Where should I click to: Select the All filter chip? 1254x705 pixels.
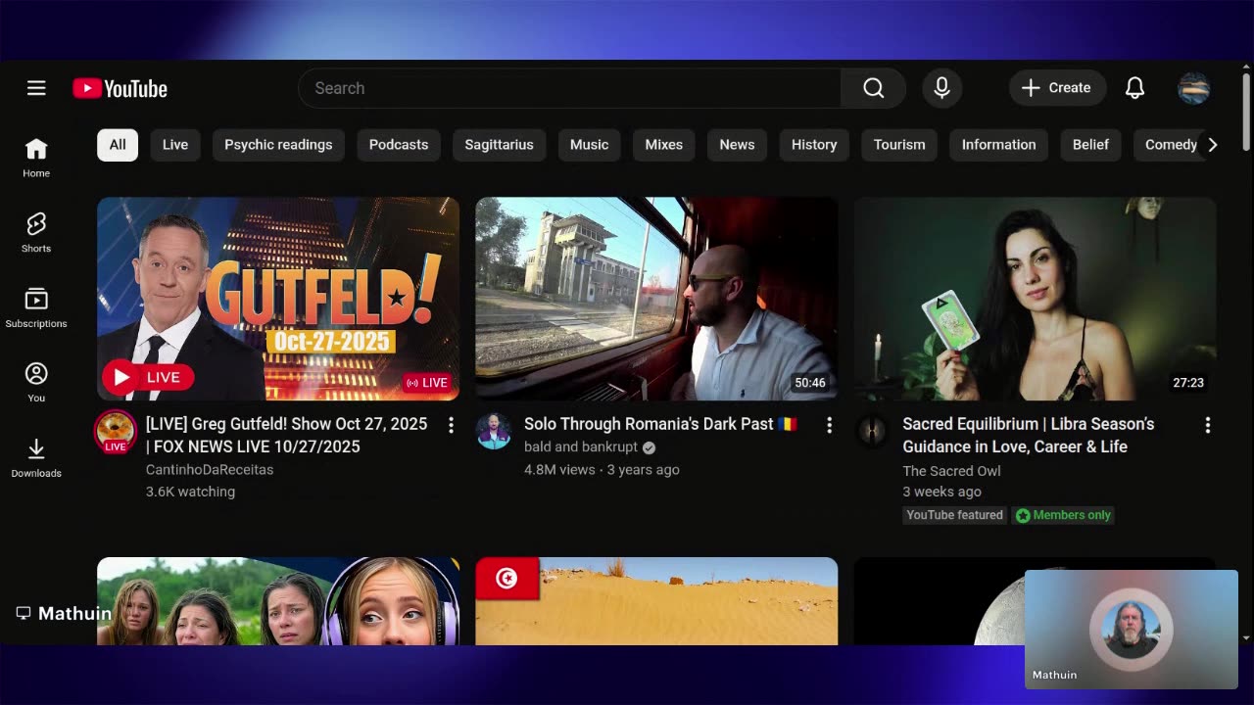click(118, 145)
